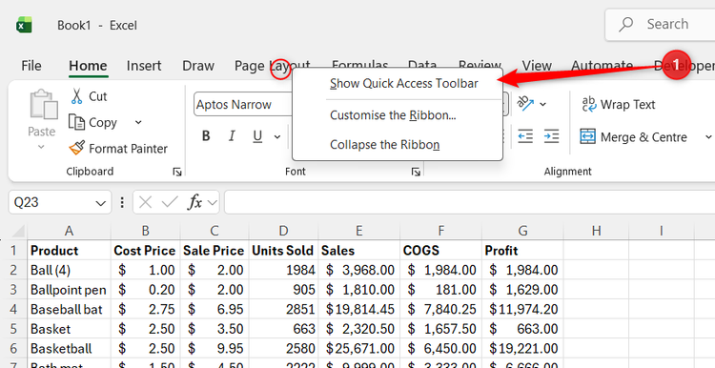715x368 pixels.
Task: Click the Select All corner triangle
Action: [x=17, y=232]
